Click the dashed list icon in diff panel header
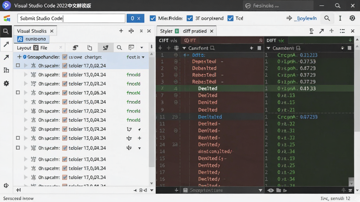This screenshot has height=202, width=360. coord(342,31)
